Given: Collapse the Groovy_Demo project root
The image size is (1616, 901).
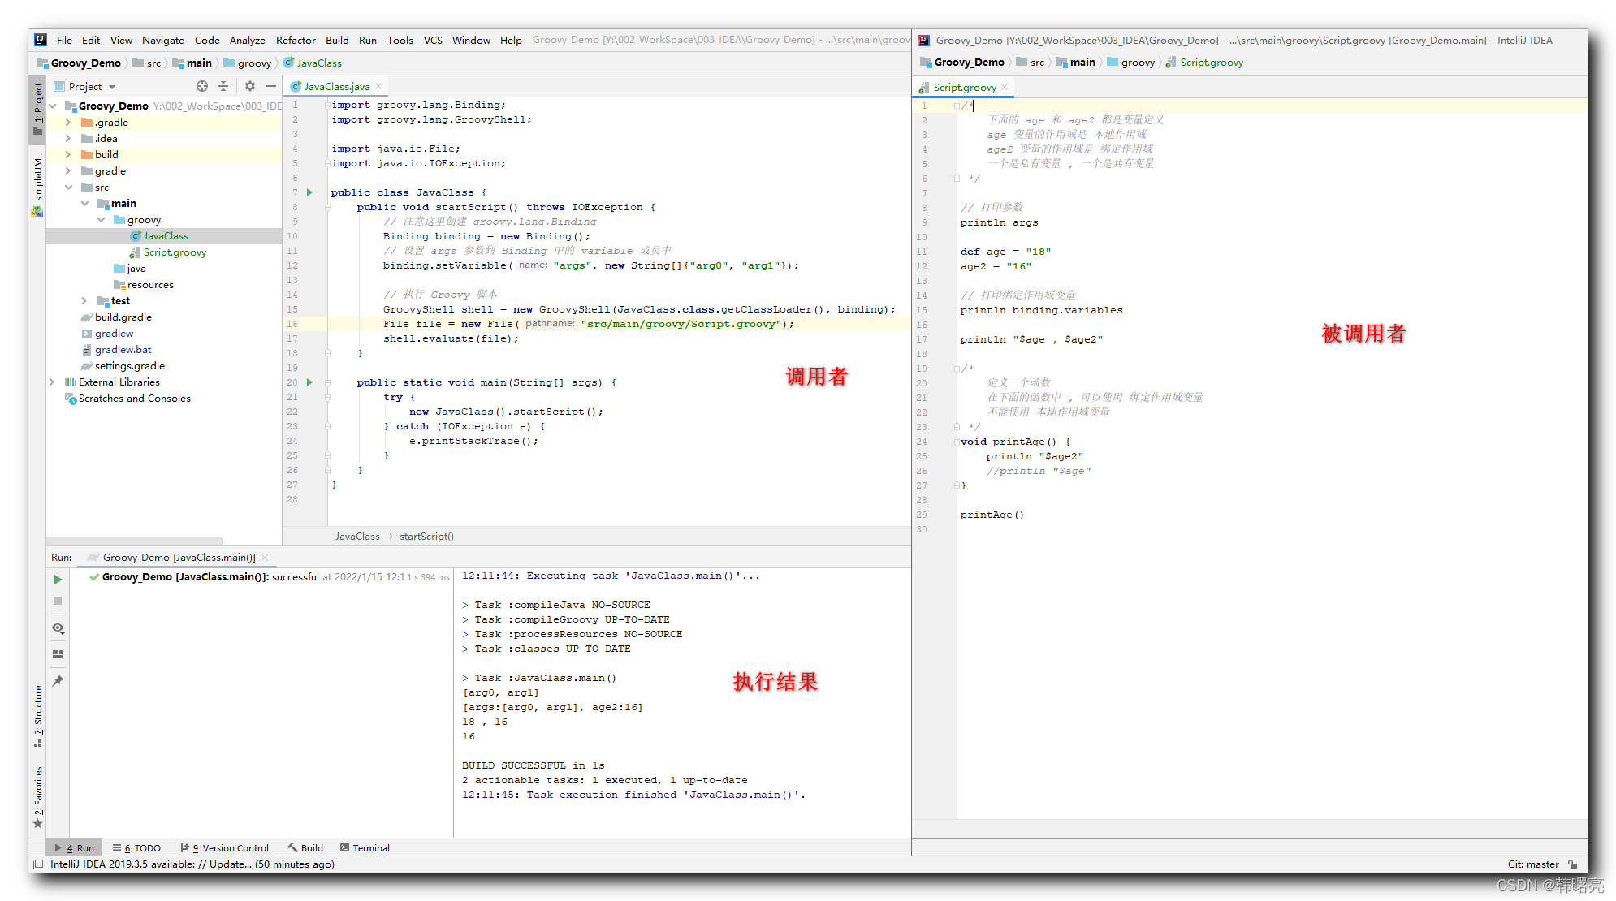Looking at the screenshot, I should (x=53, y=106).
